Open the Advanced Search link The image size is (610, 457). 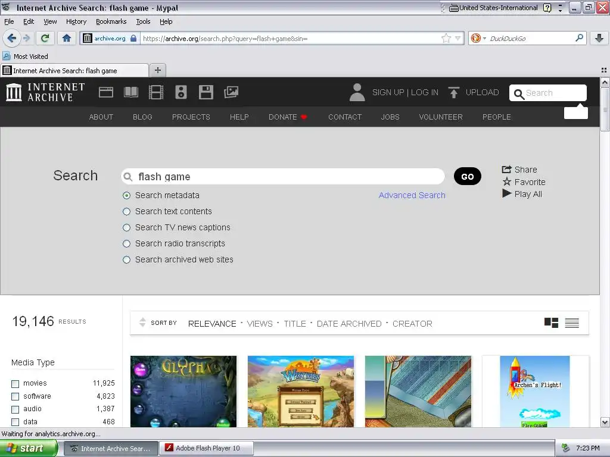click(412, 195)
